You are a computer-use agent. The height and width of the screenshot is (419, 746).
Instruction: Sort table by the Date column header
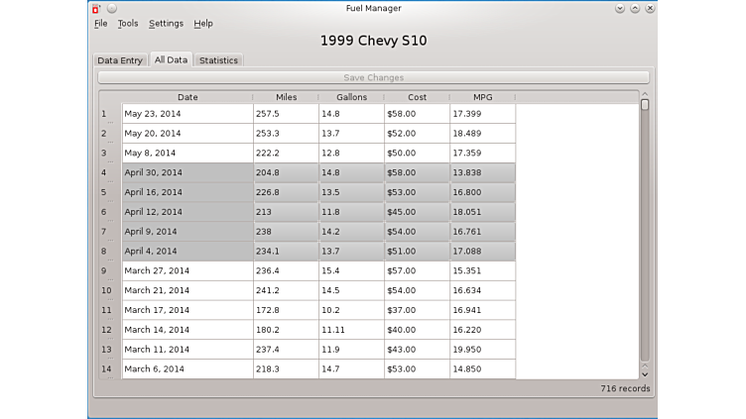[x=187, y=97]
